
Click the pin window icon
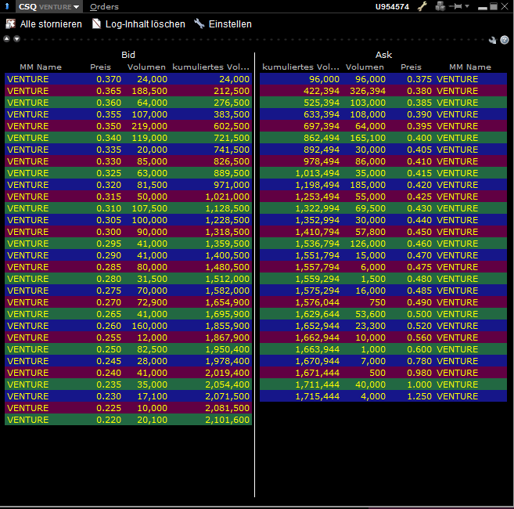coord(455,6)
